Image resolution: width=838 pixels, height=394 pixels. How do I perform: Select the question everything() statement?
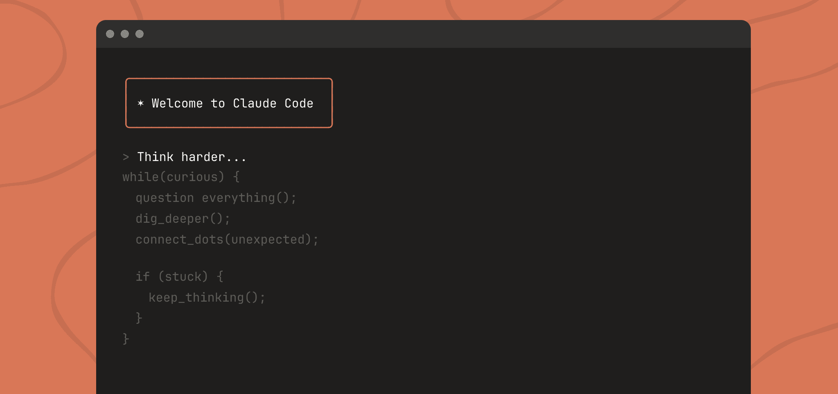216,198
